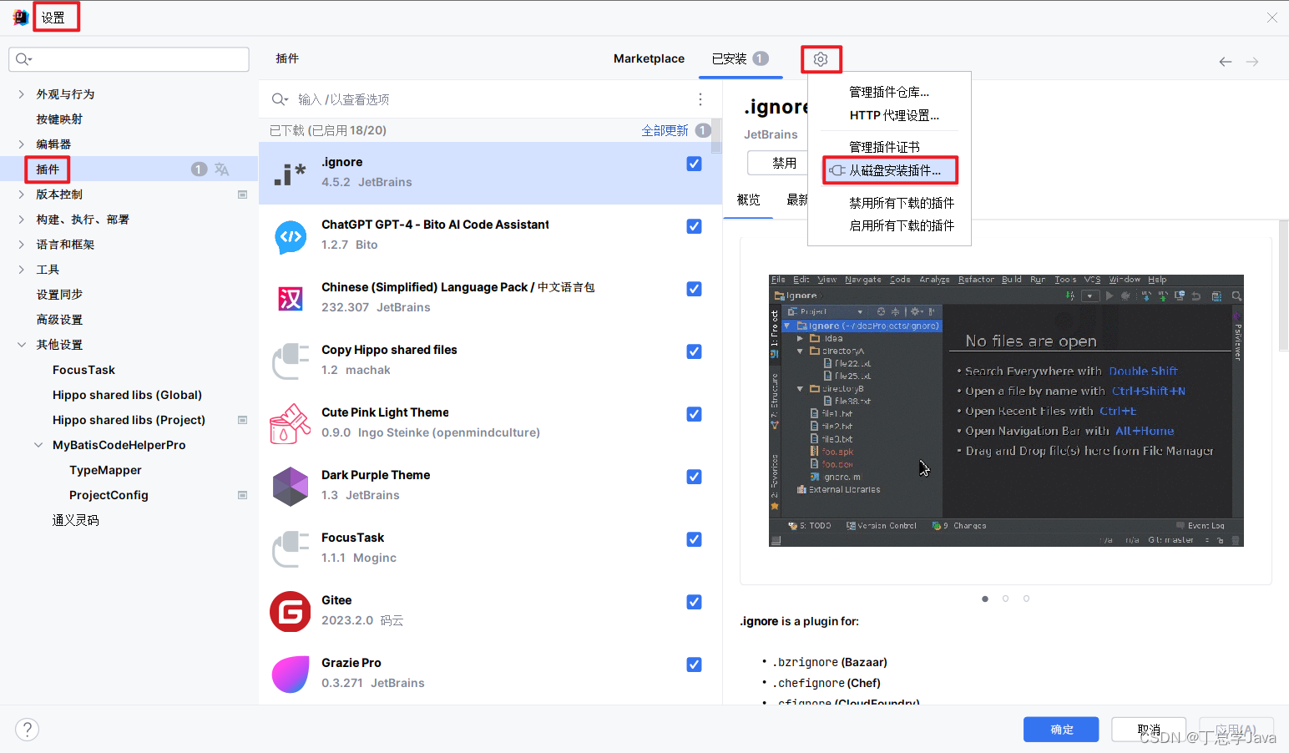This screenshot has height=753, width=1289.
Task: Click project icon beside Hippo shared libs (Project)
Action: coord(243,420)
